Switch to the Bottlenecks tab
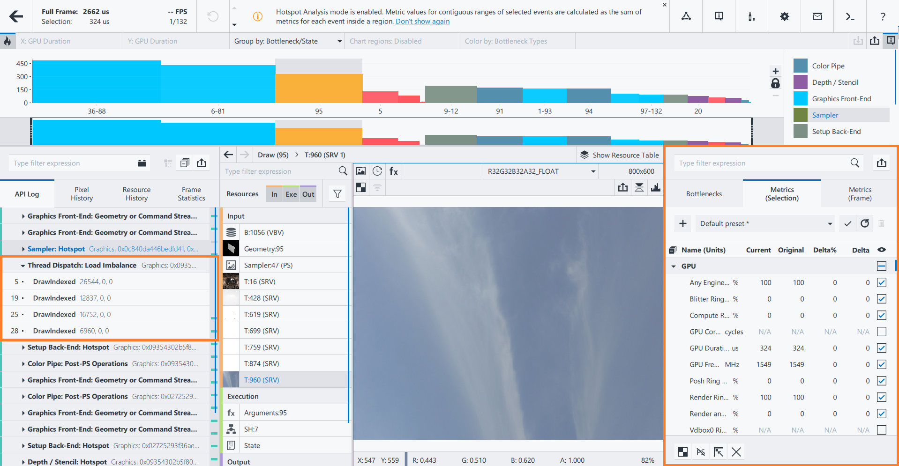The width and height of the screenshot is (899, 466). (x=704, y=194)
